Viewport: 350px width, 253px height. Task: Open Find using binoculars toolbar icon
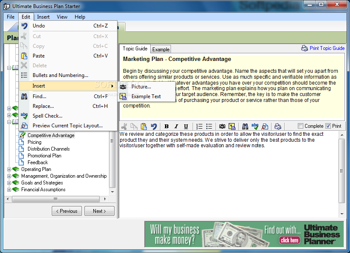(245, 126)
